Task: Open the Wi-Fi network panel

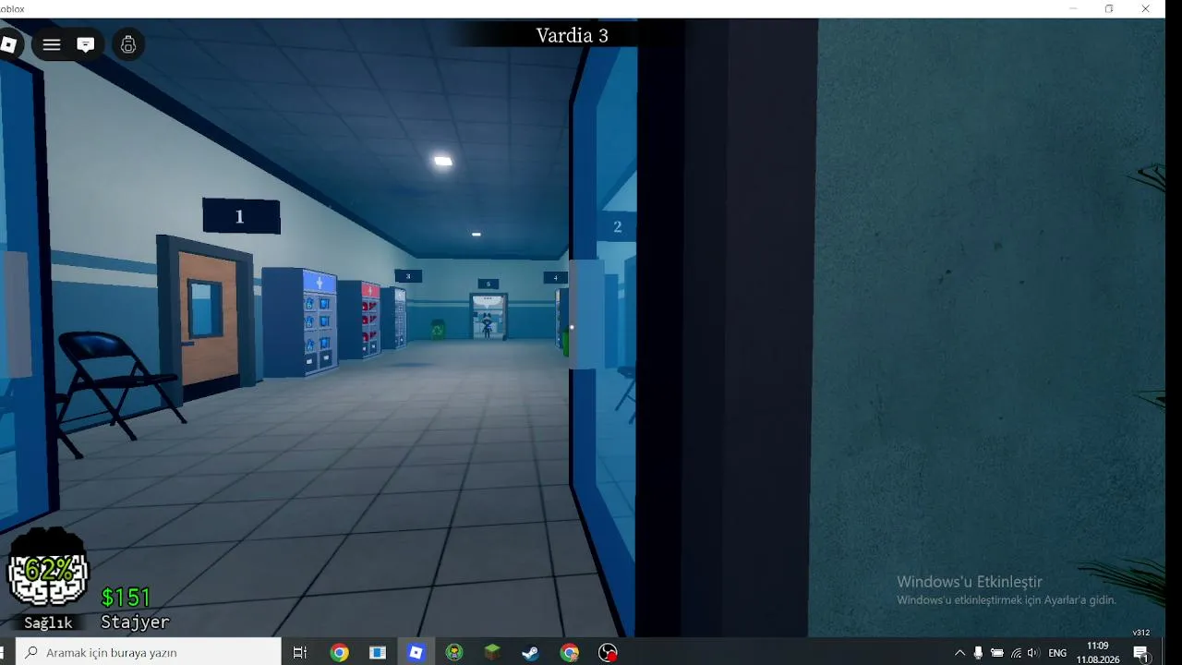Action: tap(1016, 653)
